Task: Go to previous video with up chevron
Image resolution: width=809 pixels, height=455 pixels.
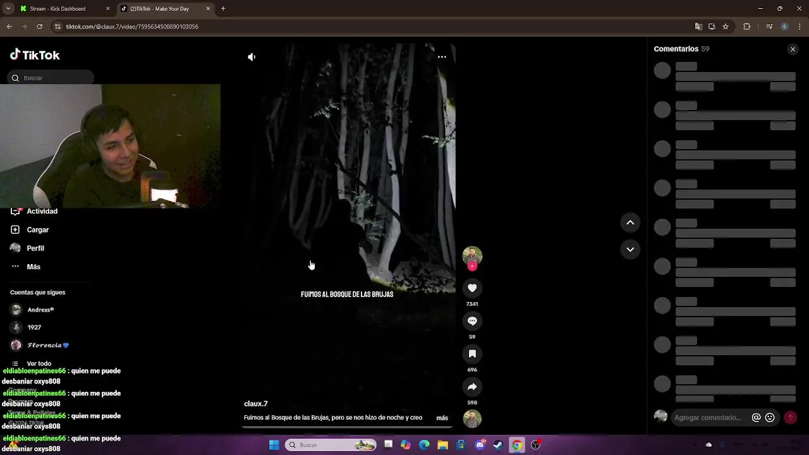Action: tap(630, 222)
